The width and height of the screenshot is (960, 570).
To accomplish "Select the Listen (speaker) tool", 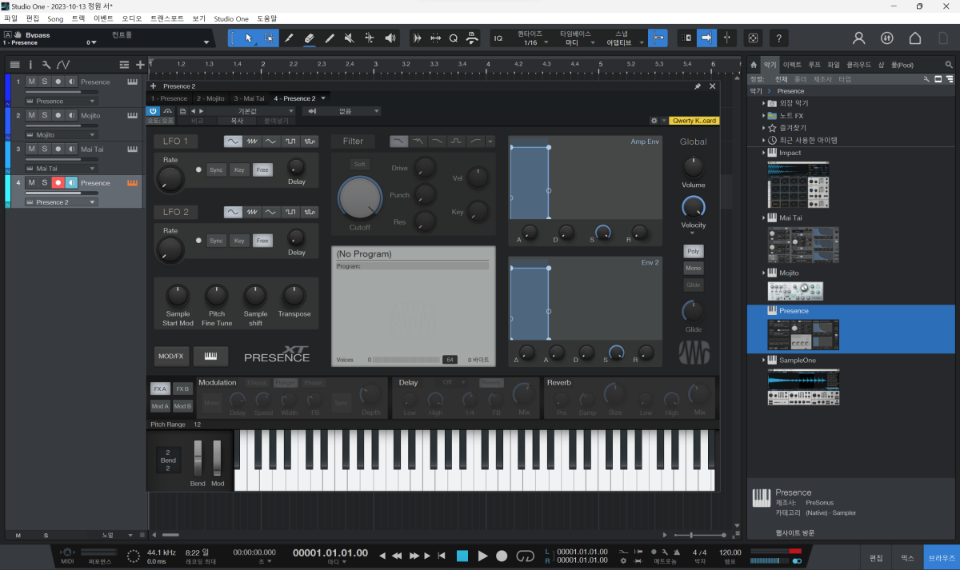I will [390, 38].
